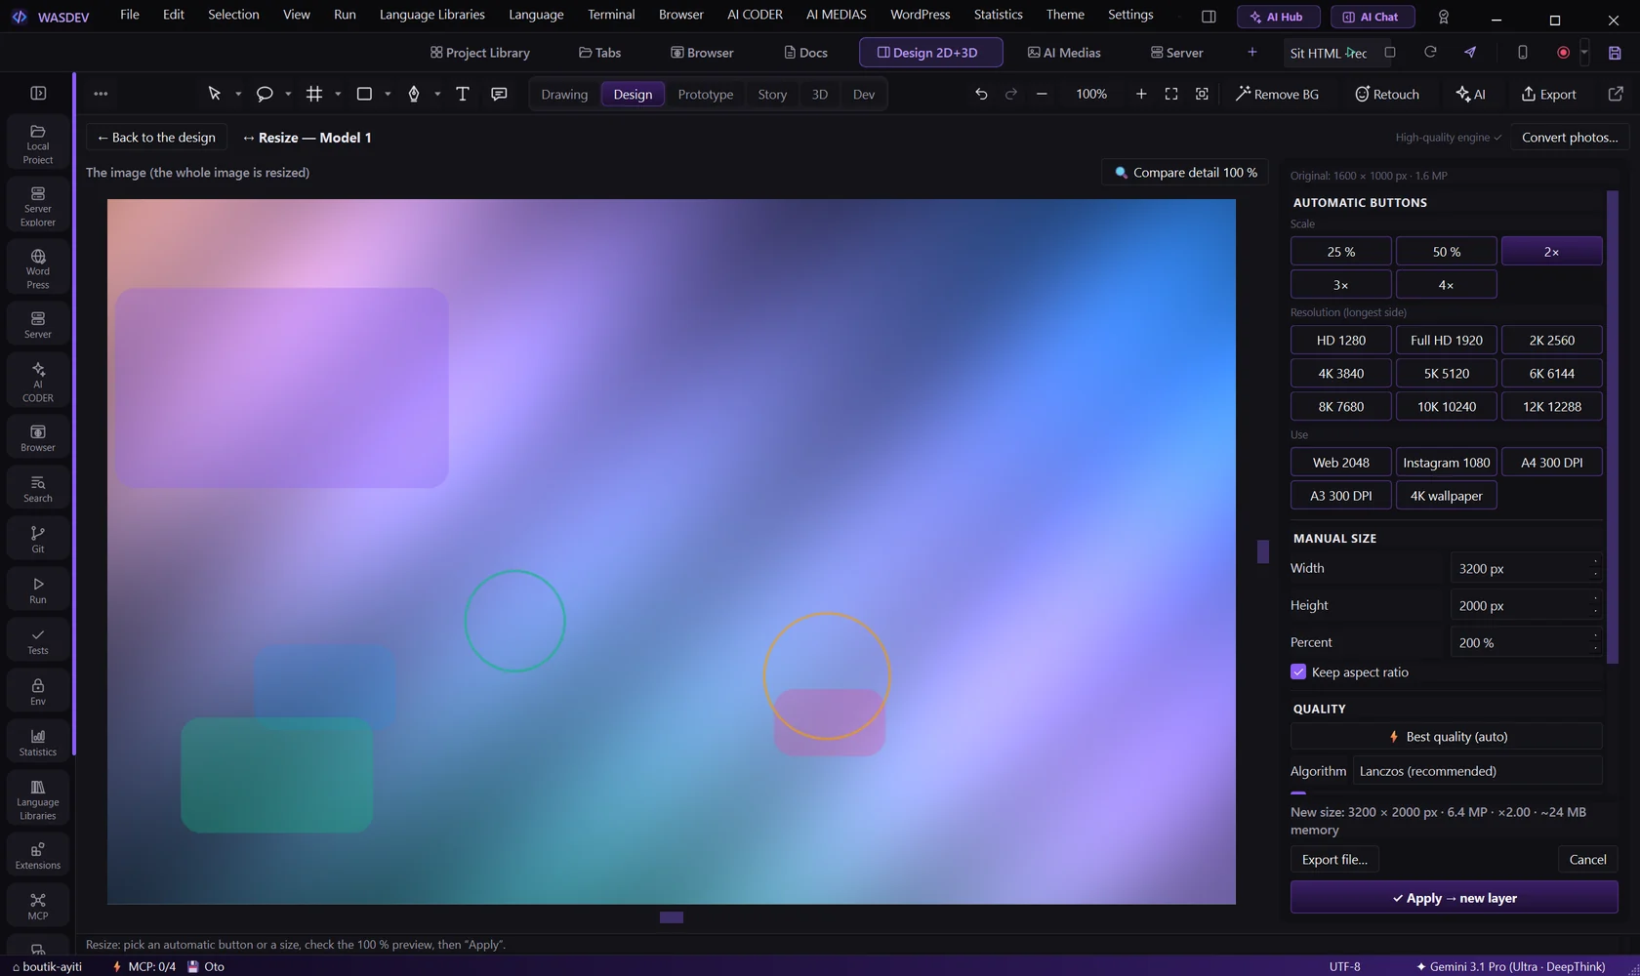Open Git in the sidebar
The width and height of the screenshot is (1640, 976).
[x=38, y=539]
